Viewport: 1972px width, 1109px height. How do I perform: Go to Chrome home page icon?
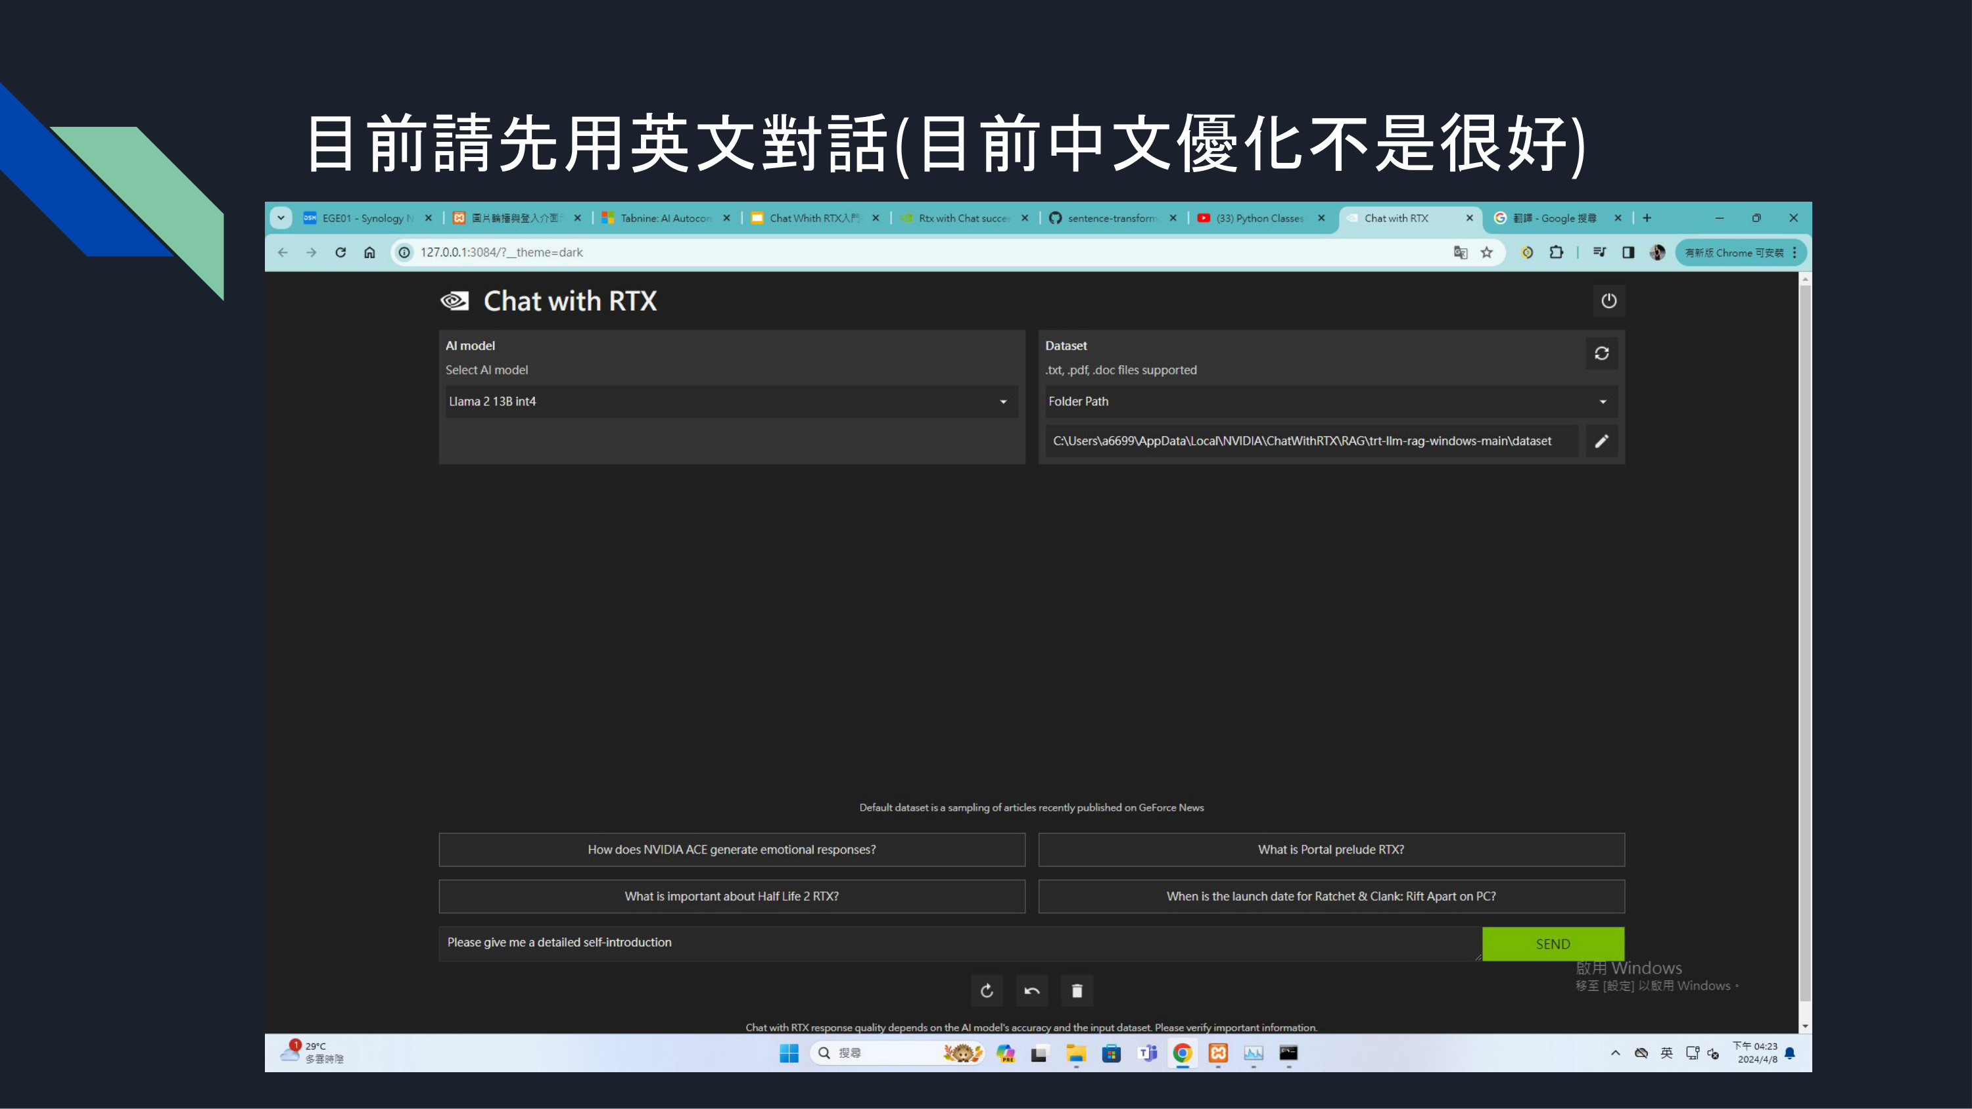(369, 252)
